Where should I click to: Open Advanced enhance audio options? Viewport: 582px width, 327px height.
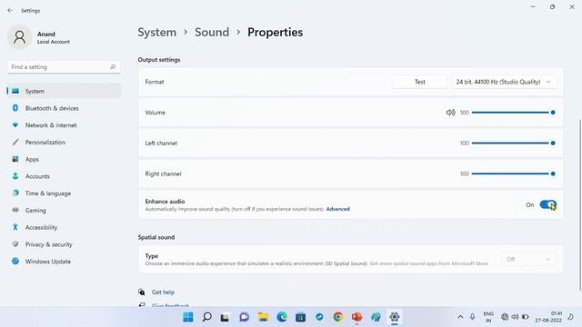point(337,209)
